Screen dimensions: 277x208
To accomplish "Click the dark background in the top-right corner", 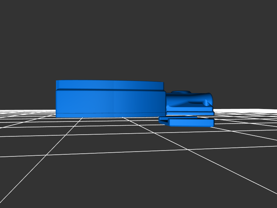I will click(x=263, y=14).
